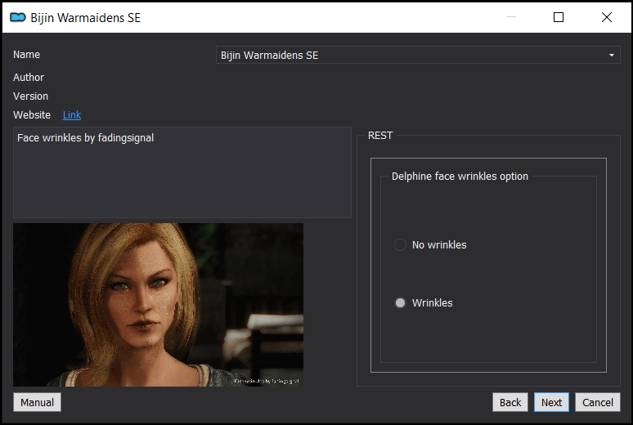
Task: Close the Bijin Warmaidens SE window
Action: click(606, 17)
